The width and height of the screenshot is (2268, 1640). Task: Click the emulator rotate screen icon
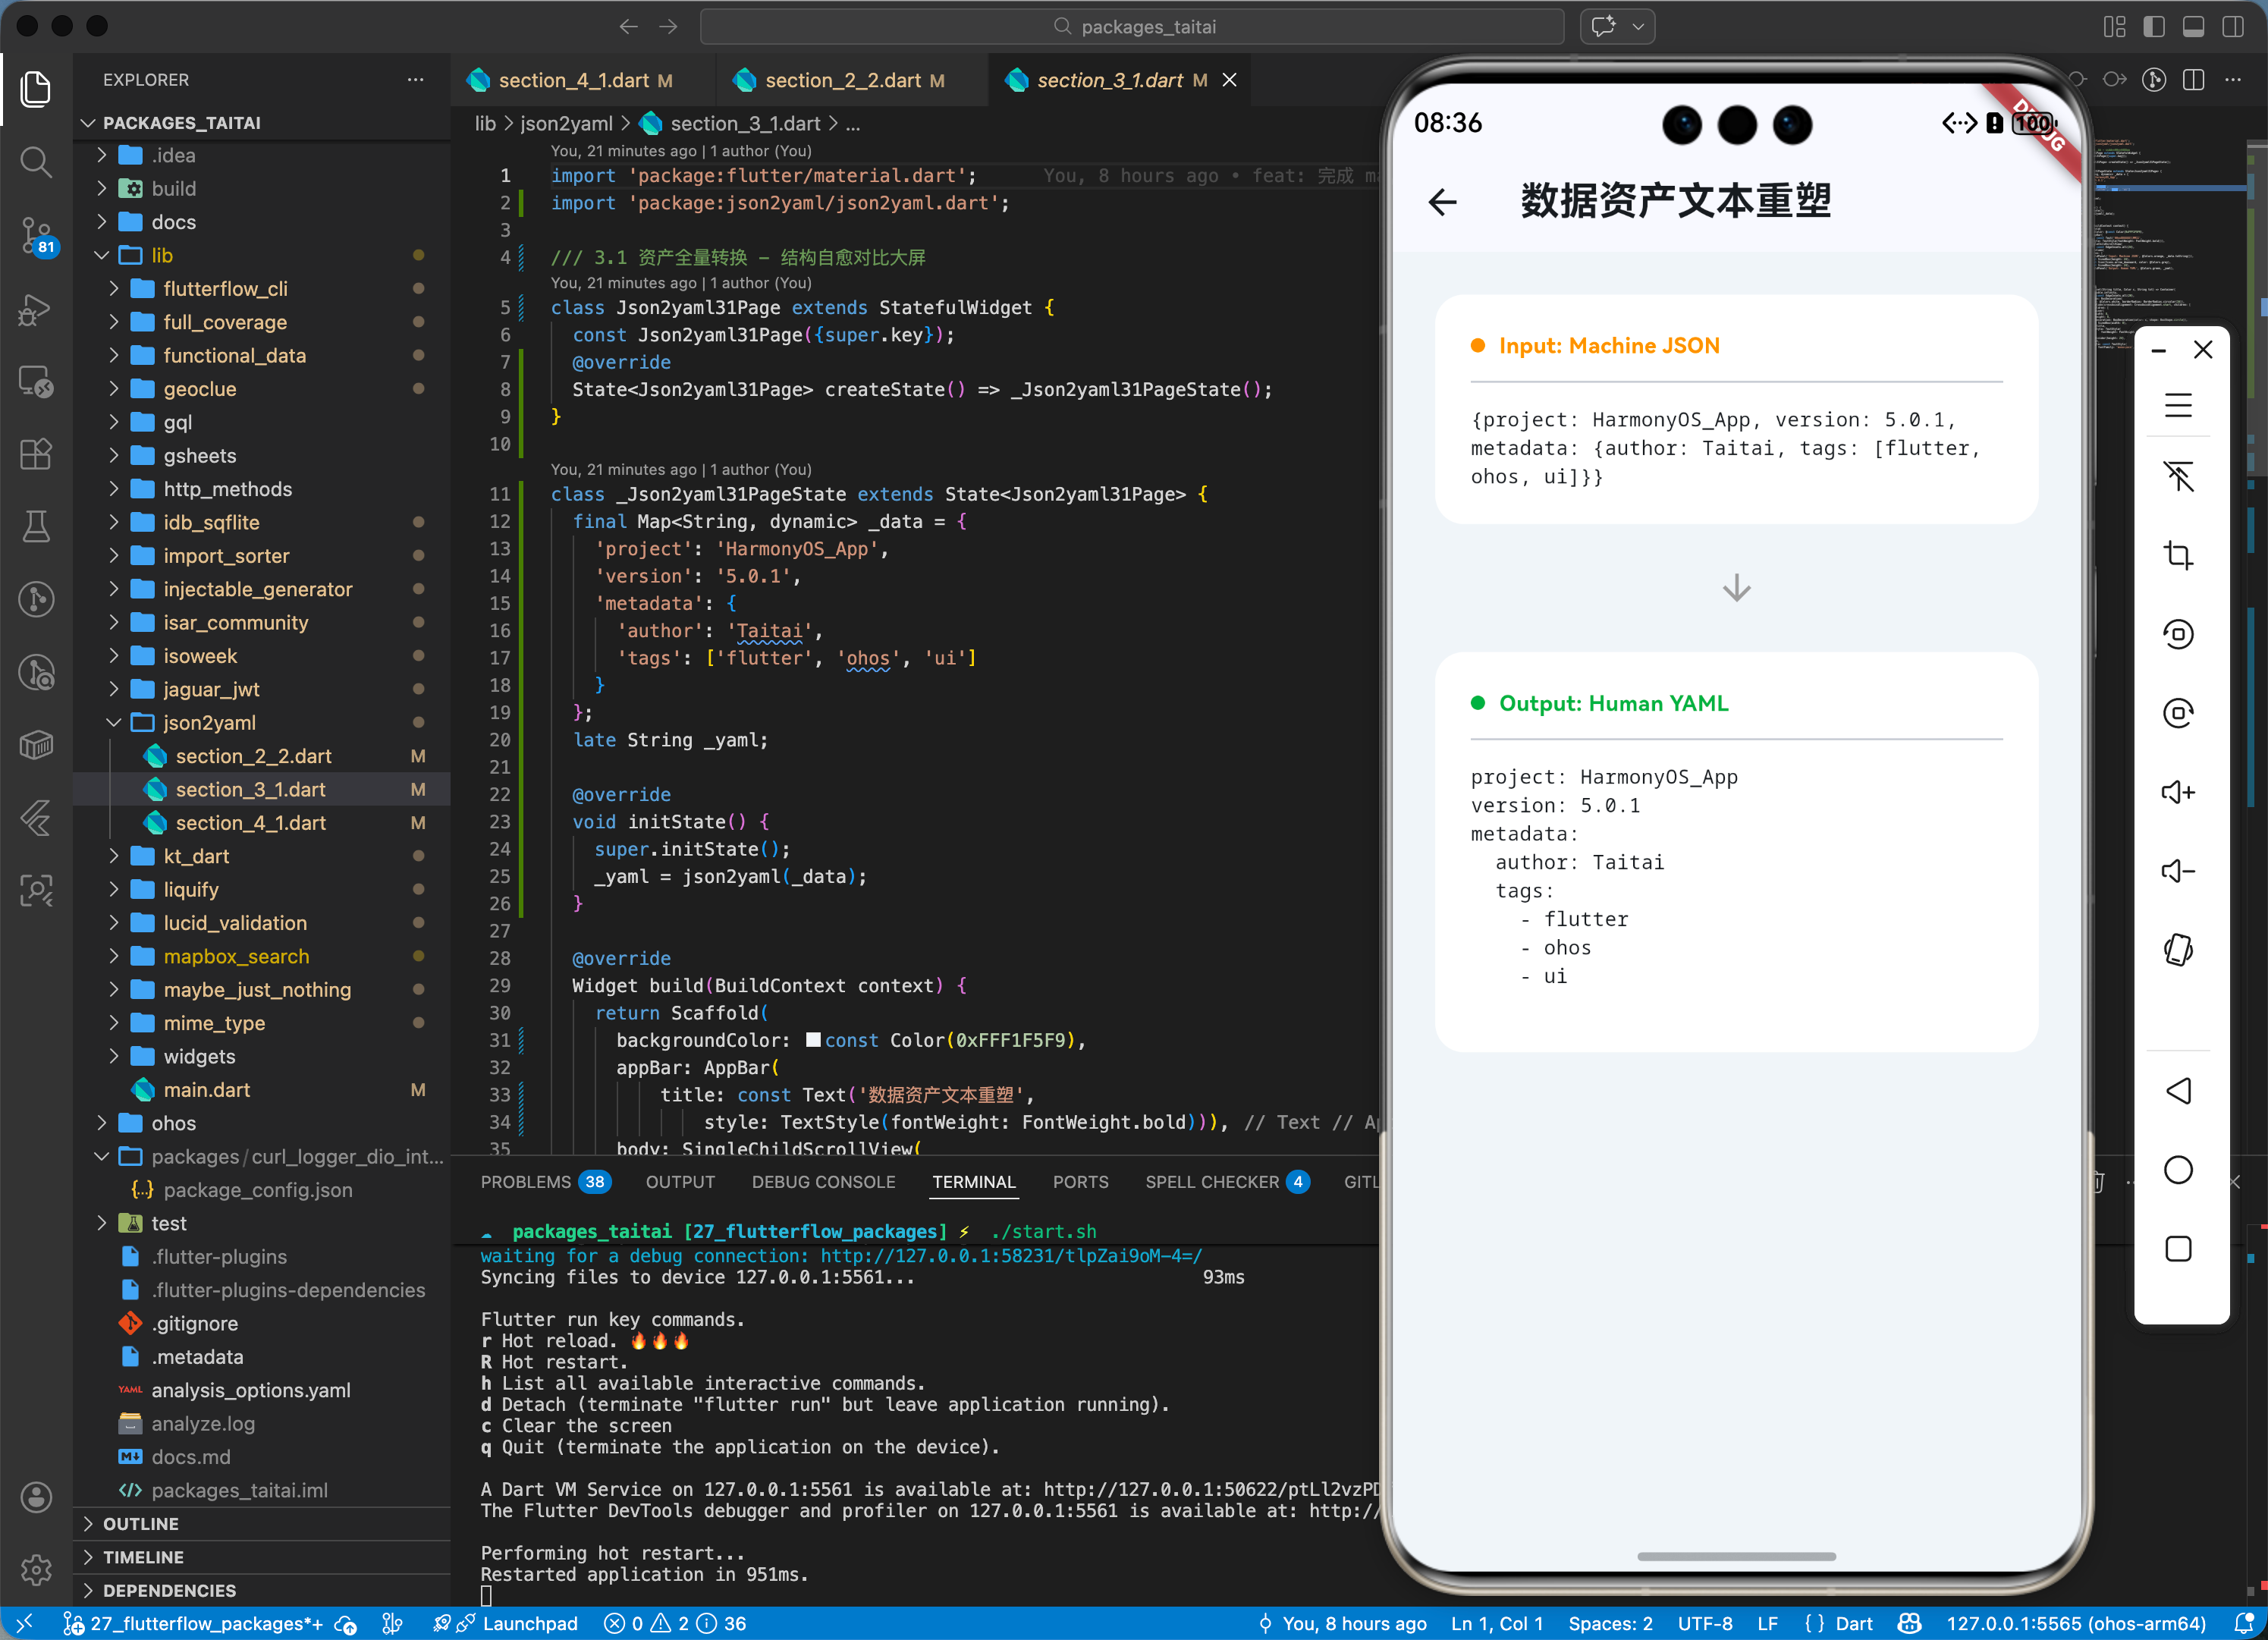point(2178,950)
